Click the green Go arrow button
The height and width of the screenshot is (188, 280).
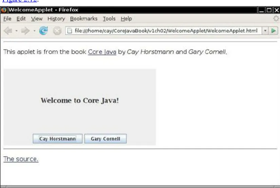click(x=273, y=31)
